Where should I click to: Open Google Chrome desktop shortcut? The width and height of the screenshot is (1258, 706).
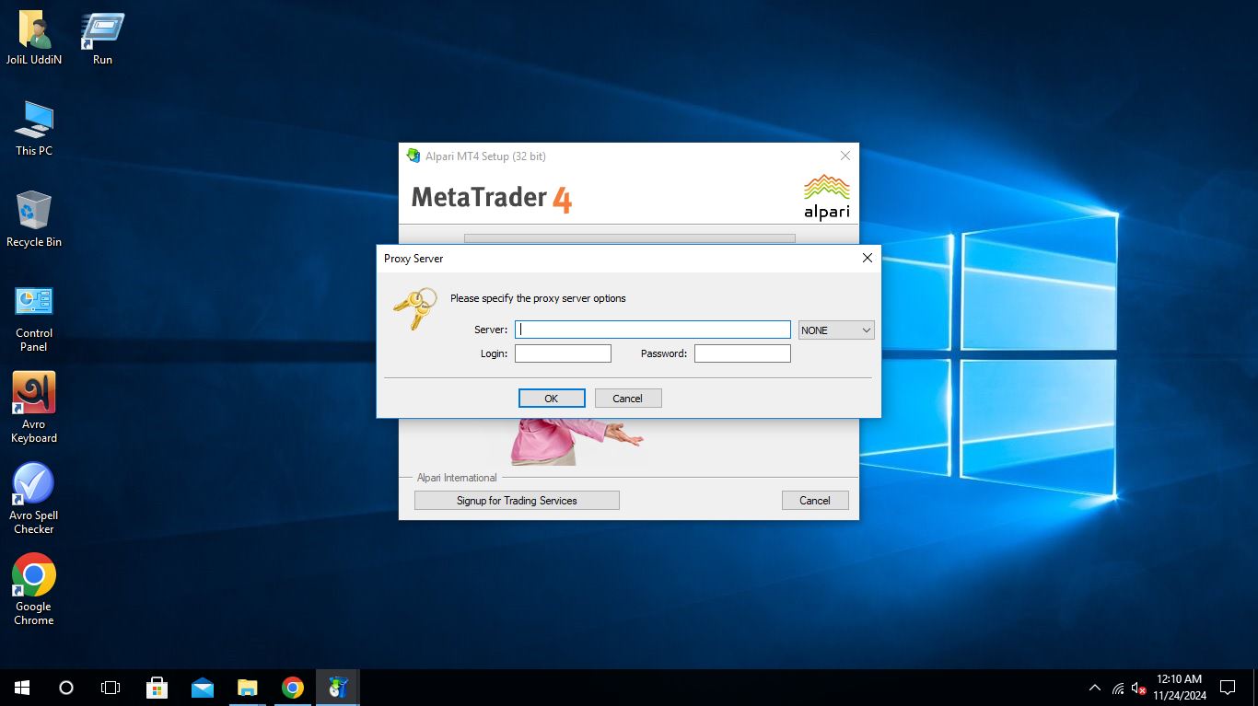[34, 589]
